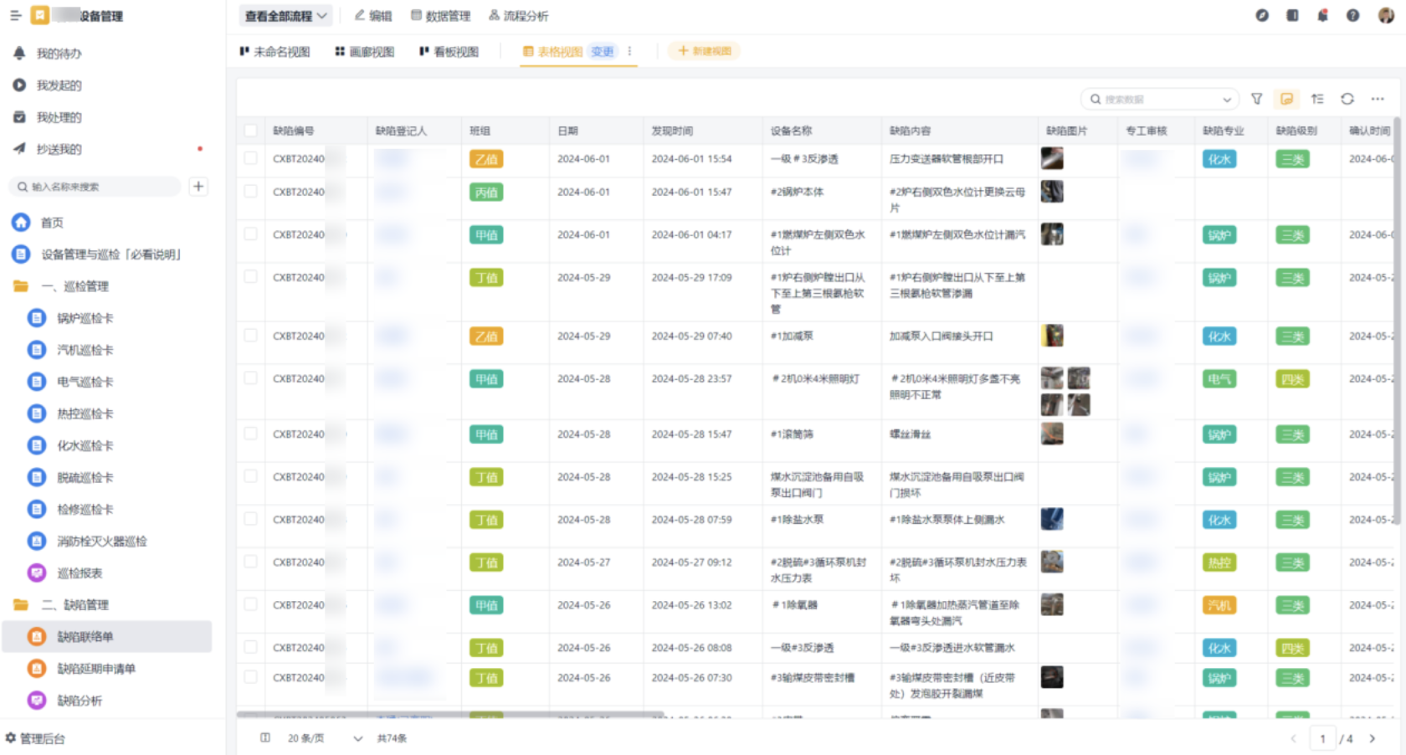The height and width of the screenshot is (755, 1406).
Task: Click the 新建视图 button
Action: click(704, 51)
